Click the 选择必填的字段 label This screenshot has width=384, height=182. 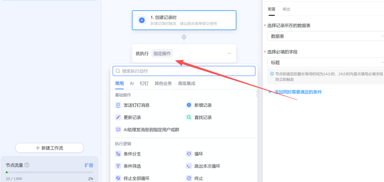coord(282,52)
